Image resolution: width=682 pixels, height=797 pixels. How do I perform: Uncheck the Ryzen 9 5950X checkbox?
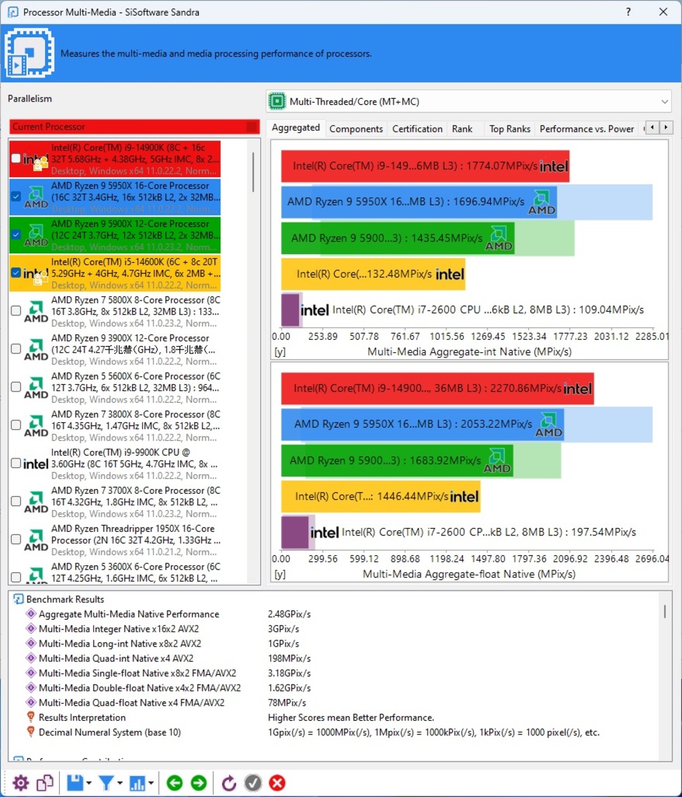[x=16, y=196]
